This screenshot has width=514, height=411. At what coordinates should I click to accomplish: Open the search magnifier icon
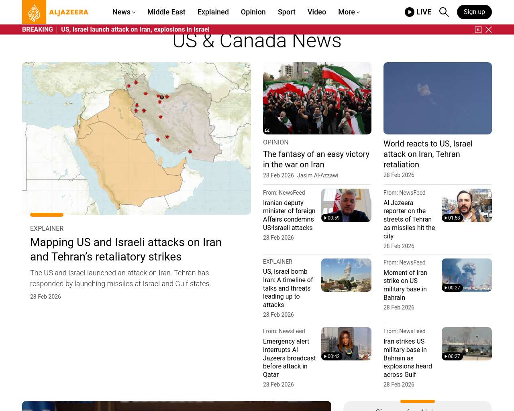pos(444,12)
